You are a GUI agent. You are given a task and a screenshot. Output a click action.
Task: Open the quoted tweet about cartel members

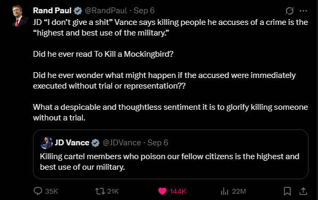[171, 154]
